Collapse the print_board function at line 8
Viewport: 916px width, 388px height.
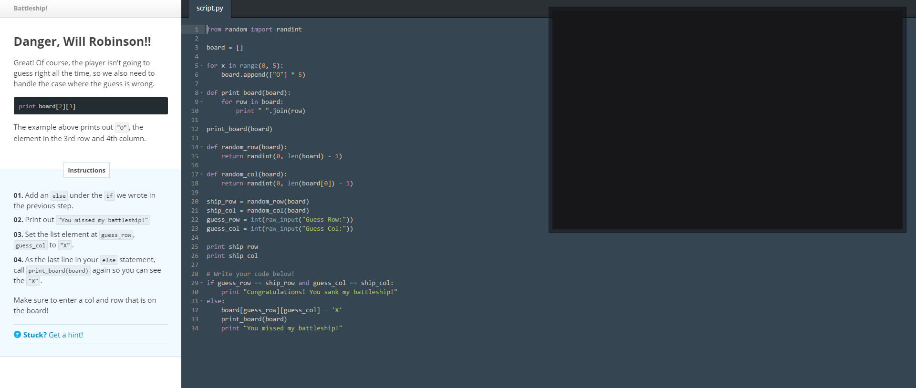coord(202,93)
